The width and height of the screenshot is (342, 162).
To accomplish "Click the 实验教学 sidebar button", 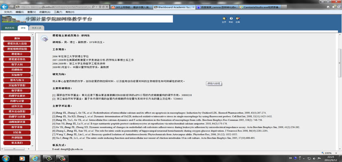I will [17, 75].
